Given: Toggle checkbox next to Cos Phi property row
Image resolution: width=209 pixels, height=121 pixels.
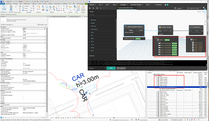Looking at the screenshot, I should coord(45,46).
